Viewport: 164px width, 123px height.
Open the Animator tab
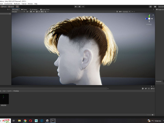click(x=34, y=10)
